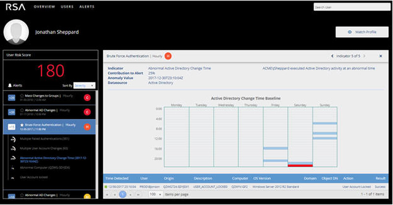Toggle star on first Abnormal AD Changes alert
This screenshot has width=393, height=205.
pyautogui.click(x=22, y=110)
